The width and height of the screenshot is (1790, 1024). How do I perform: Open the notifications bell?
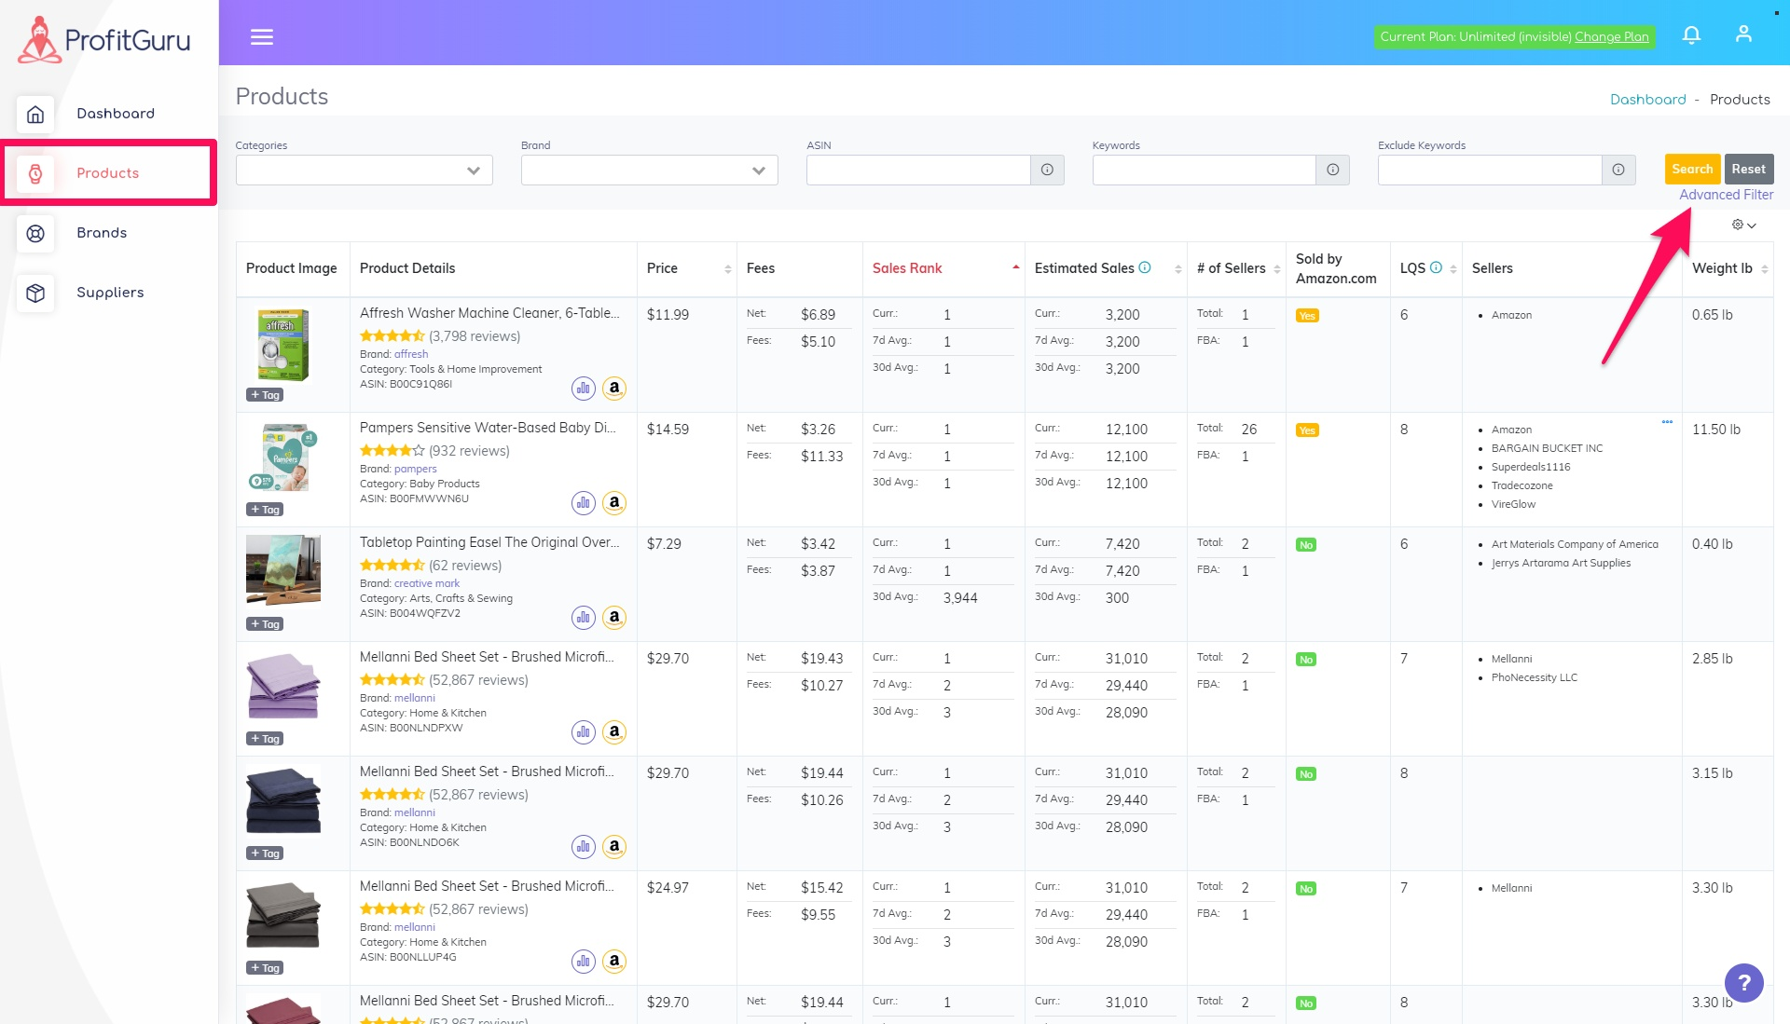point(1691,35)
